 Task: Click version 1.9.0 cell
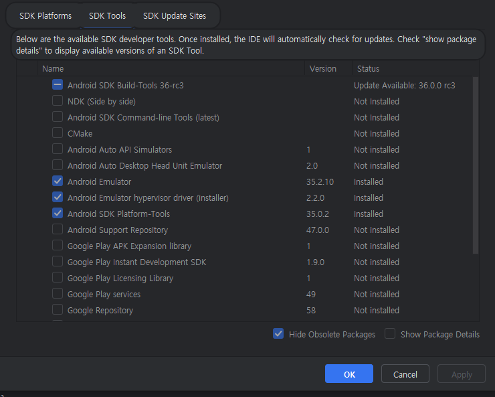[315, 262]
